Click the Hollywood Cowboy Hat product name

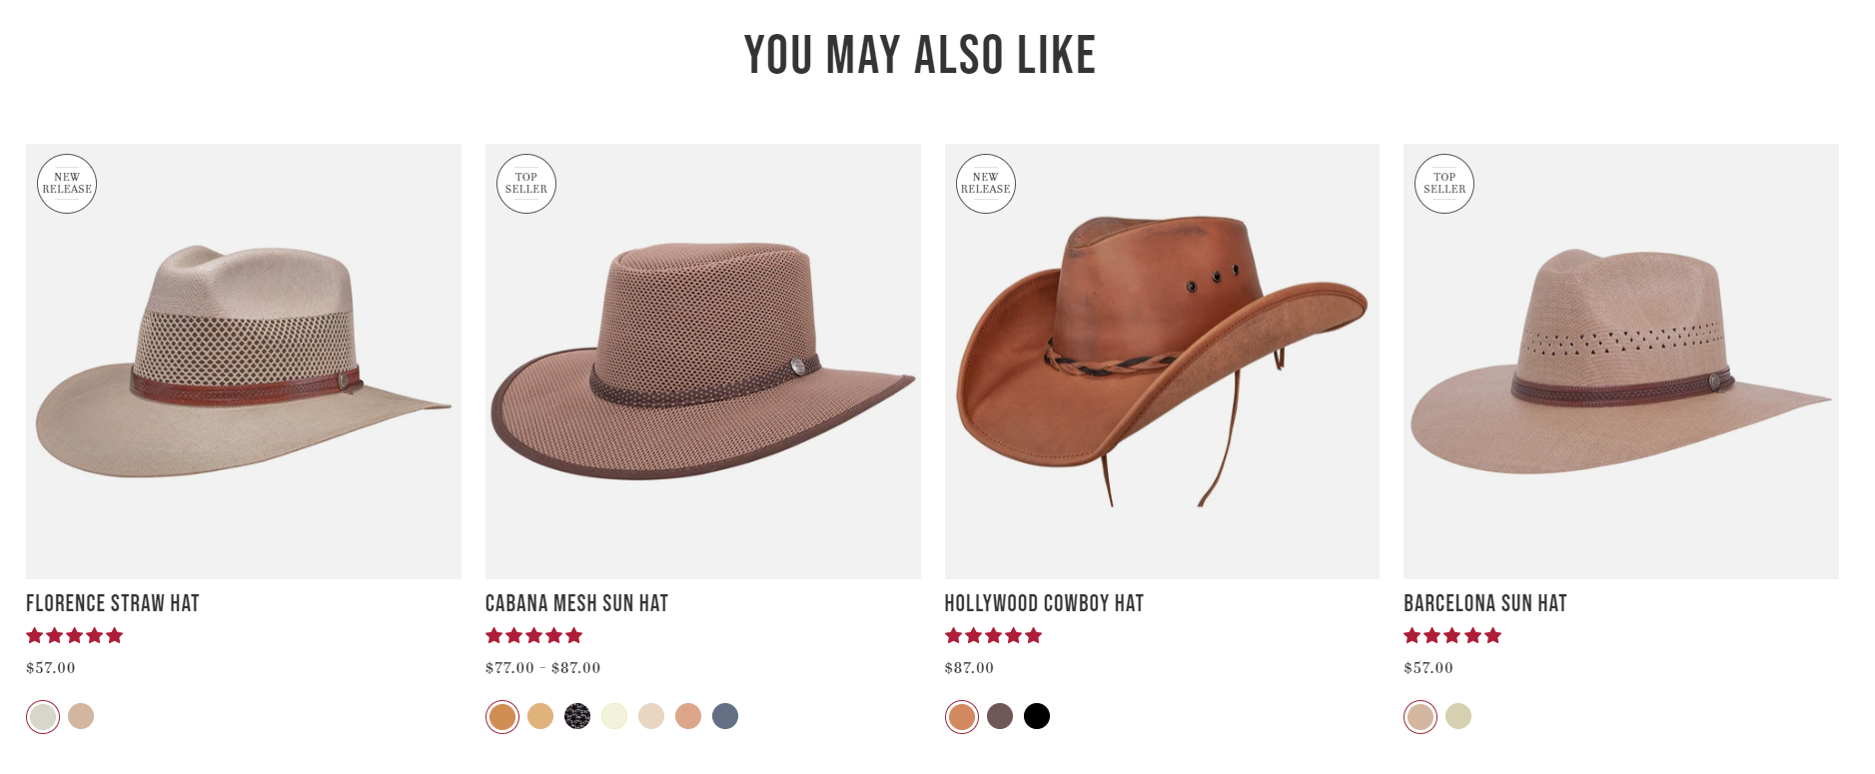1044,603
